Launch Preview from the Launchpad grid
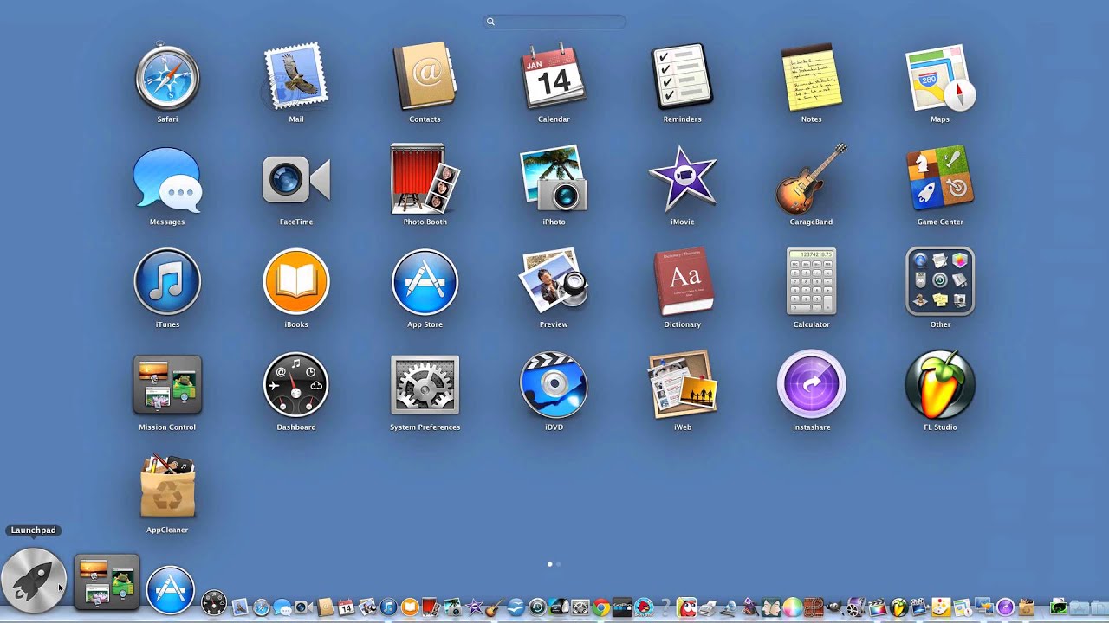The image size is (1109, 623). pos(554,282)
